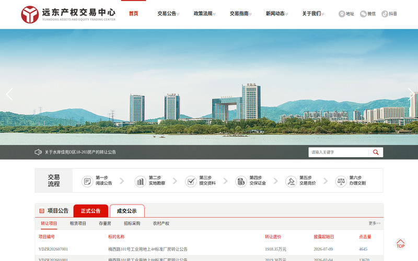Click the 项目编号 column header

[47, 237]
